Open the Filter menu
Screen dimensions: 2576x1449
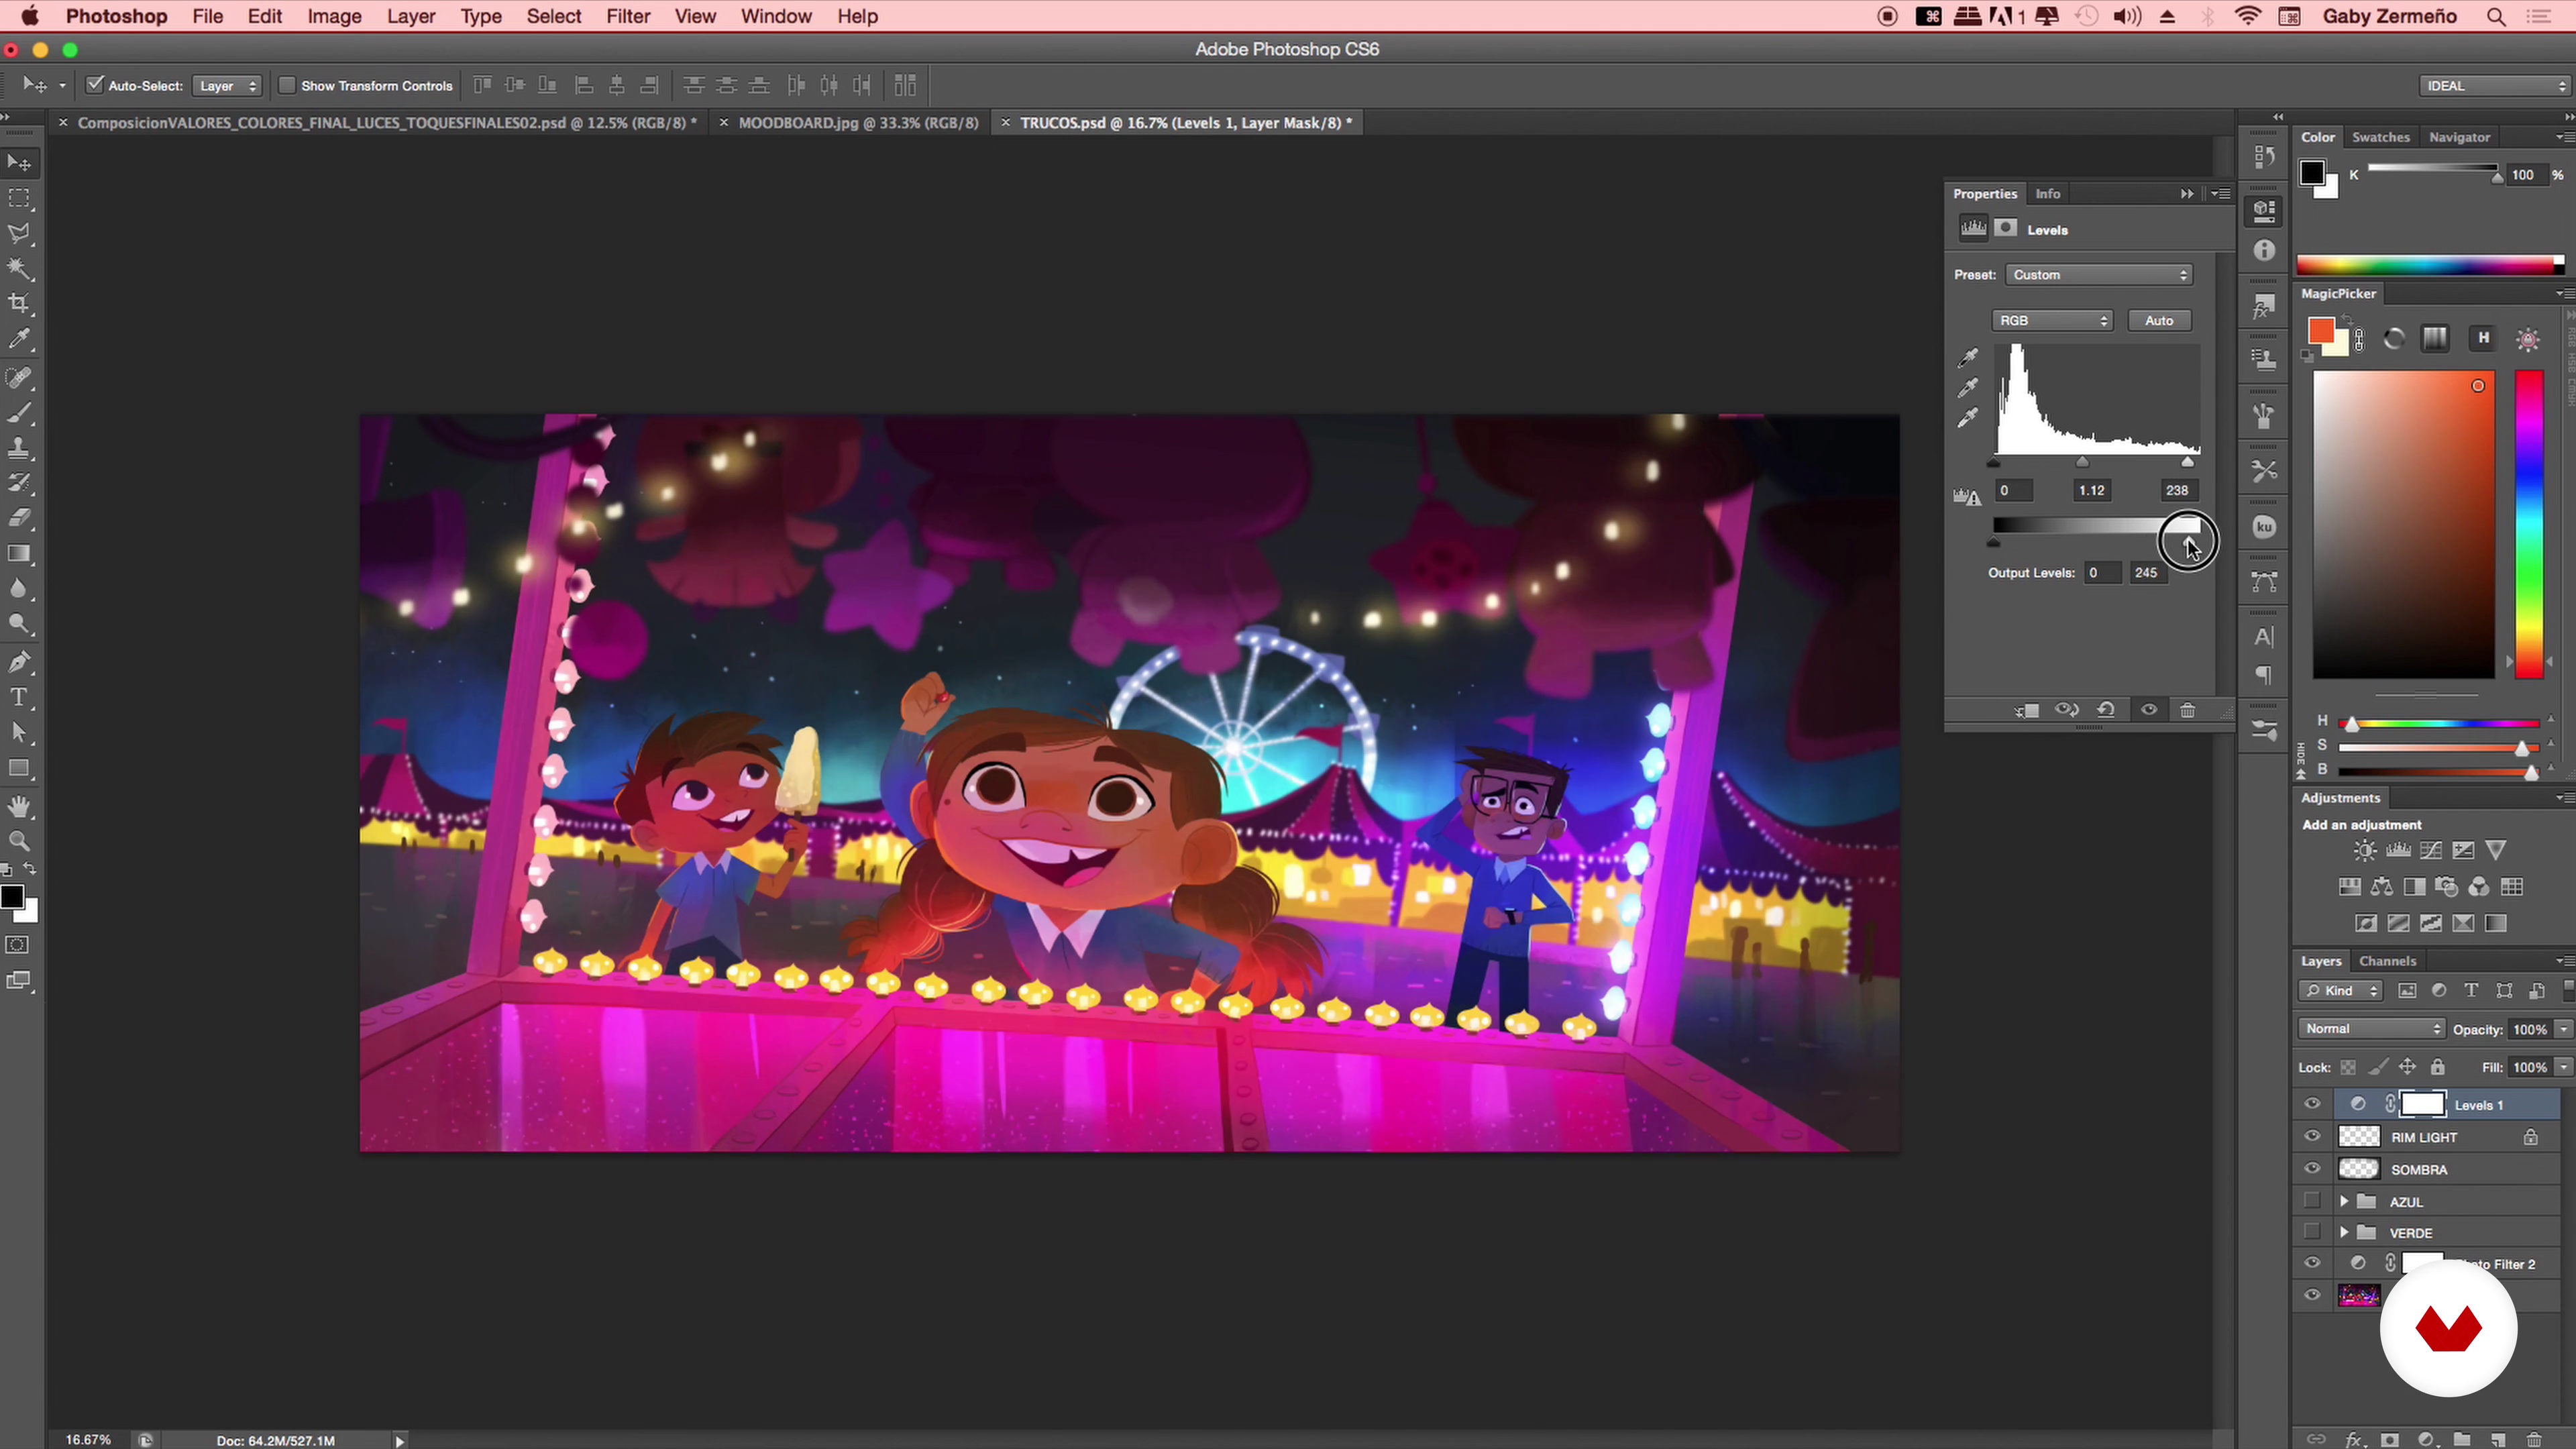click(628, 17)
